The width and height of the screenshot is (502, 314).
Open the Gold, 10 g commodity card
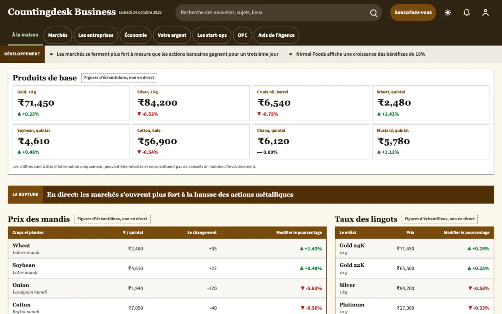coord(71,103)
